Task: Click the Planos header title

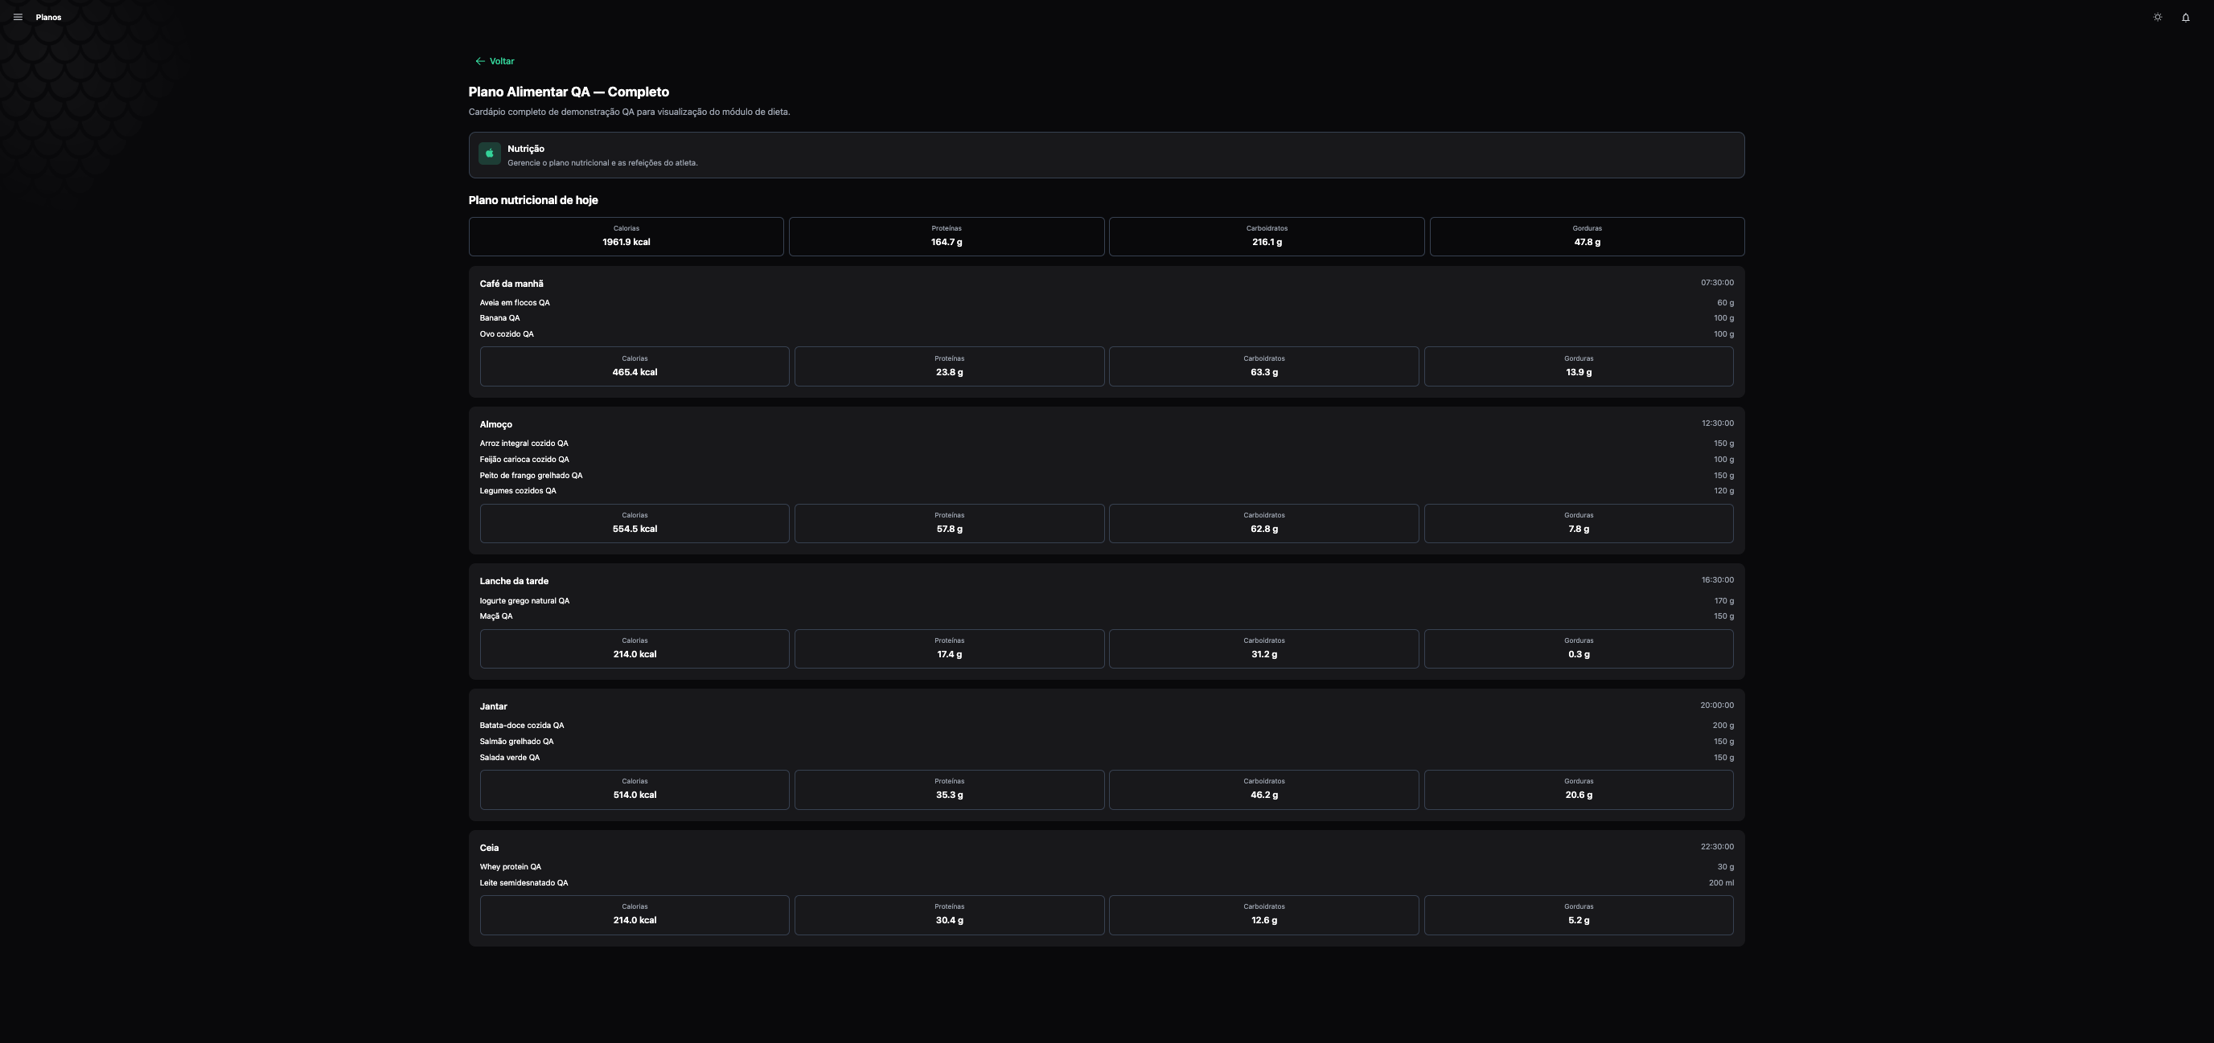Action: [x=48, y=17]
